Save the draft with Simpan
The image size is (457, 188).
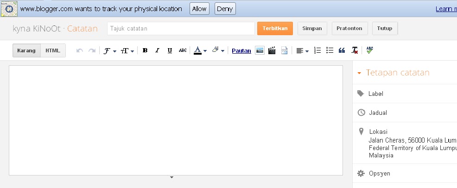tap(312, 28)
